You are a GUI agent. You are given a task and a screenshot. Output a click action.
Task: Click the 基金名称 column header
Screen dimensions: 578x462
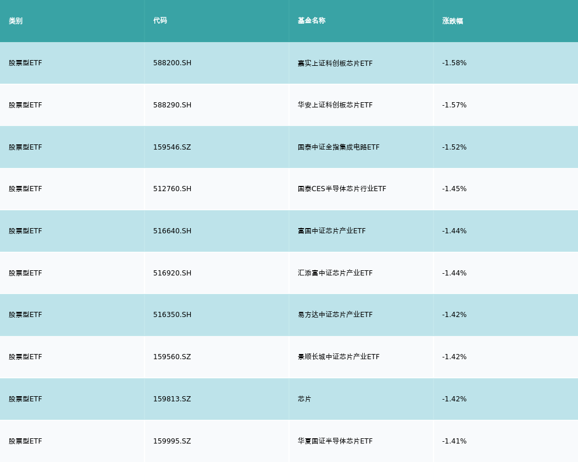pos(312,21)
